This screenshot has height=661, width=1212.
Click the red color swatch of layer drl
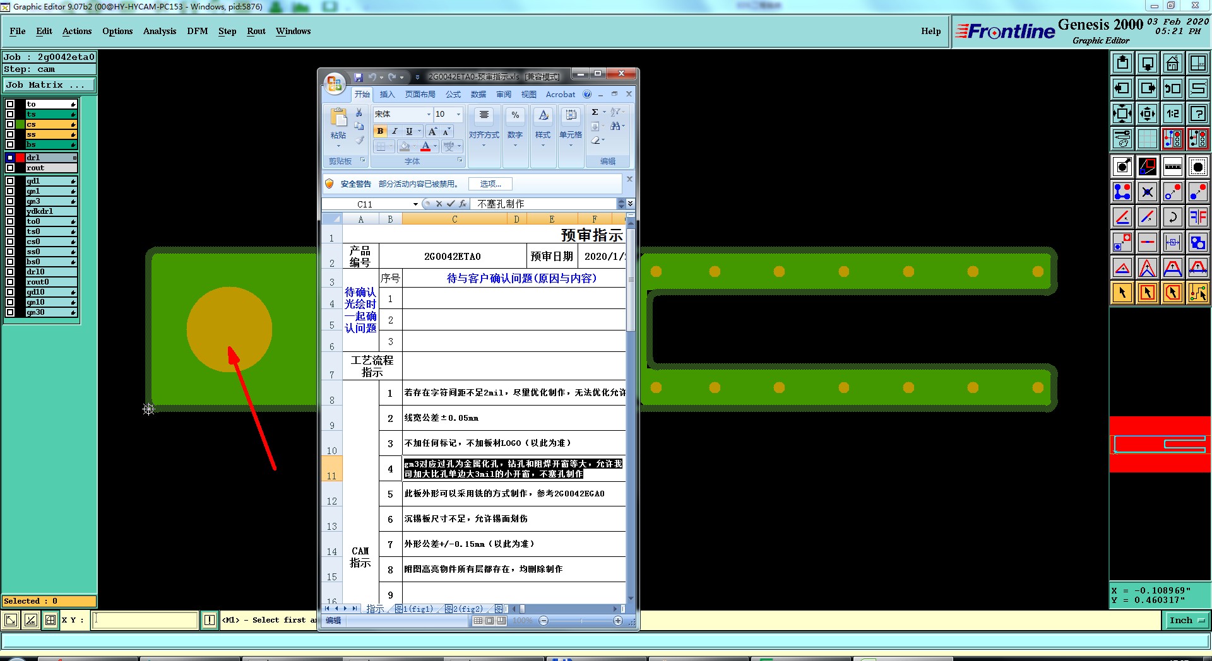coord(20,158)
